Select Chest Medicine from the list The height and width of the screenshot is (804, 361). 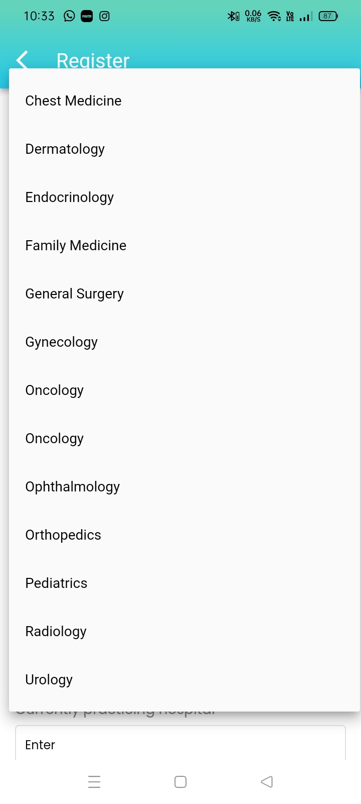[73, 100]
